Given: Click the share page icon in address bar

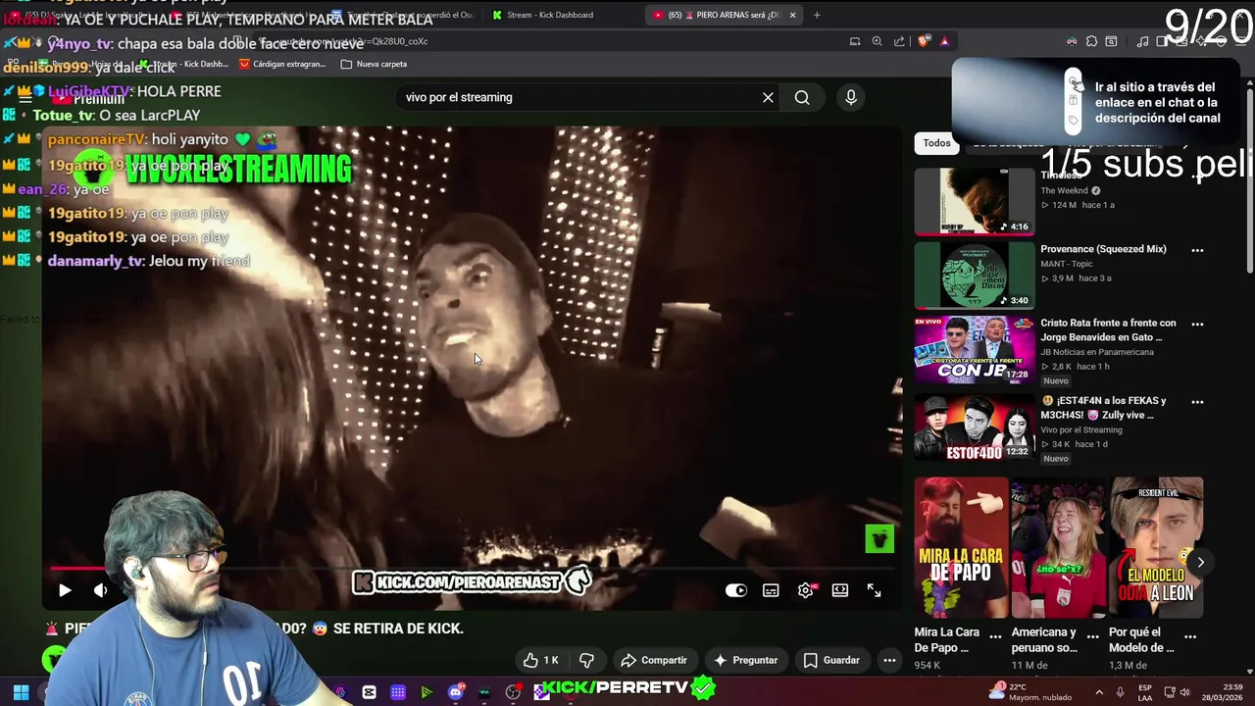Looking at the screenshot, I should pyautogui.click(x=899, y=41).
